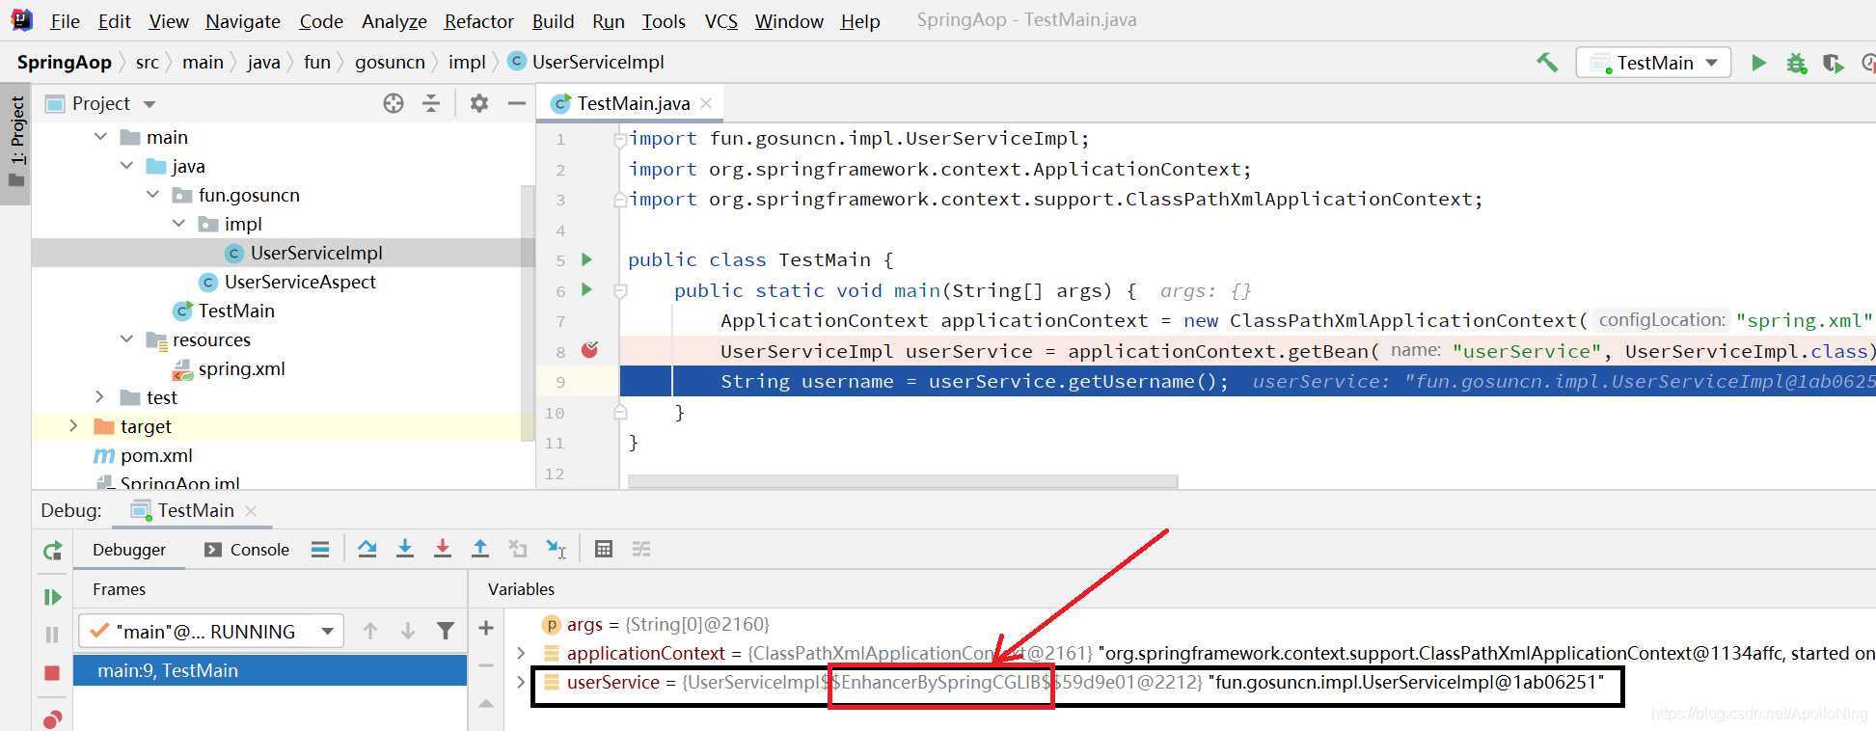The width and height of the screenshot is (1876, 731).
Task: Click Step Over arrow icon
Action: click(367, 549)
